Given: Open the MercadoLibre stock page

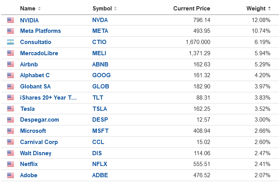Looking at the screenshot, I should tap(39, 53).
